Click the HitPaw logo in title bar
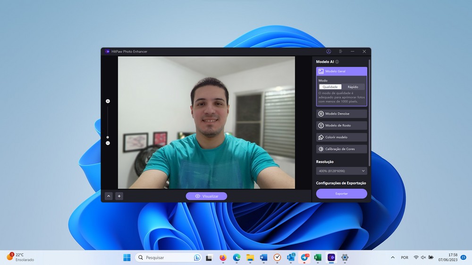Image resolution: width=472 pixels, height=265 pixels. click(x=107, y=51)
